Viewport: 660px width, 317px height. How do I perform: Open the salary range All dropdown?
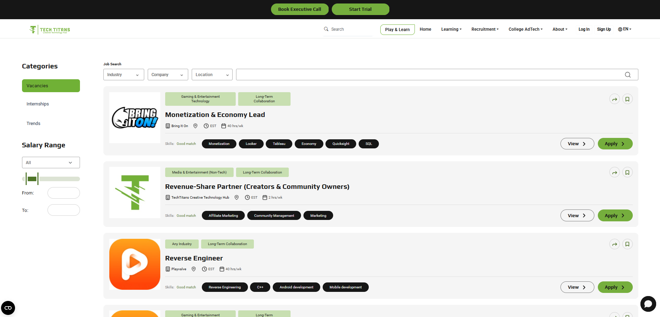tap(51, 162)
